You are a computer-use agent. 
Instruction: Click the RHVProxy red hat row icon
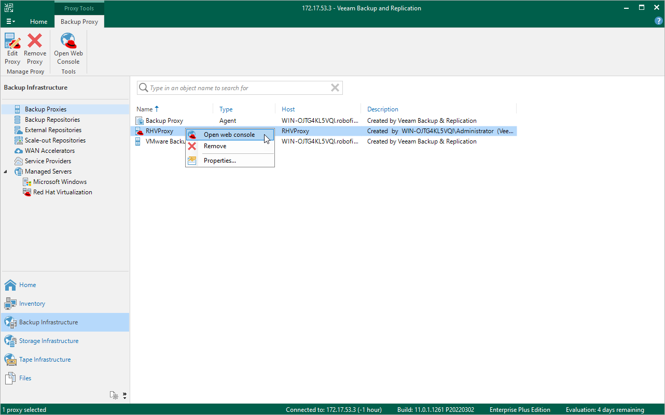pyautogui.click(x=139, y=131)
